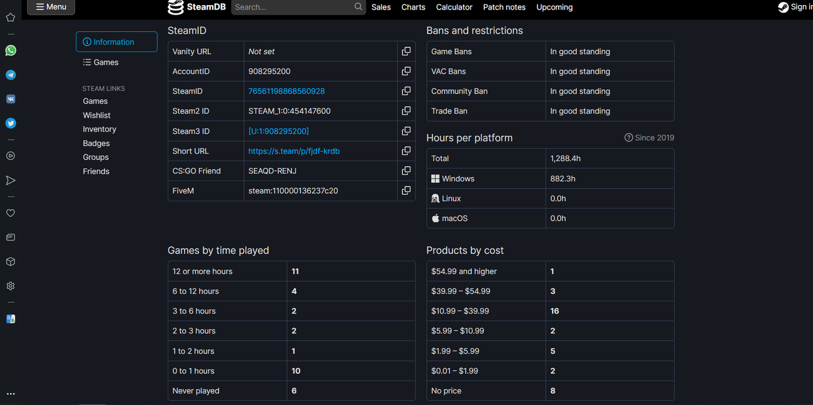Open the Calculator page
This screenshot has height=405, width=813.
(454, 7)
